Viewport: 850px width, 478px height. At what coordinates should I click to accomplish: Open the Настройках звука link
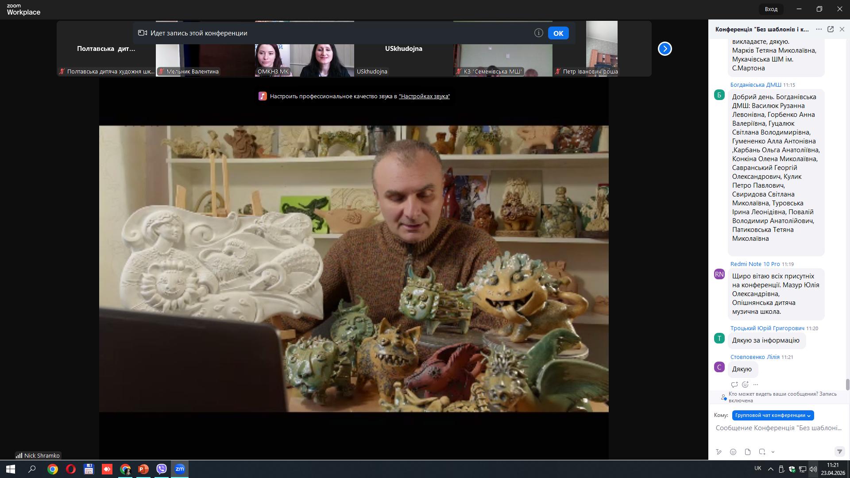(x=424, y=96)
